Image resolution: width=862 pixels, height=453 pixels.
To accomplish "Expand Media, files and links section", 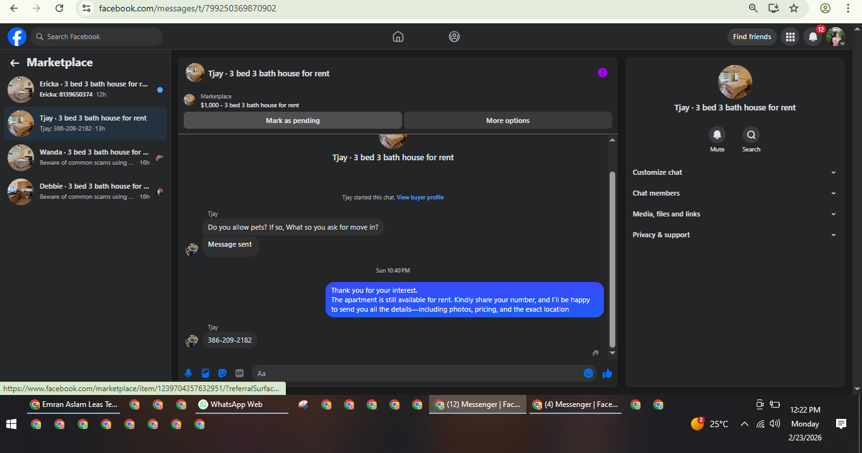I will coord(735,214).
